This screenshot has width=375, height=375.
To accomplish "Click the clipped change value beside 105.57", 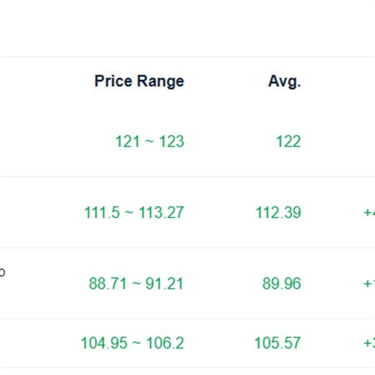I will pos(369,343).
